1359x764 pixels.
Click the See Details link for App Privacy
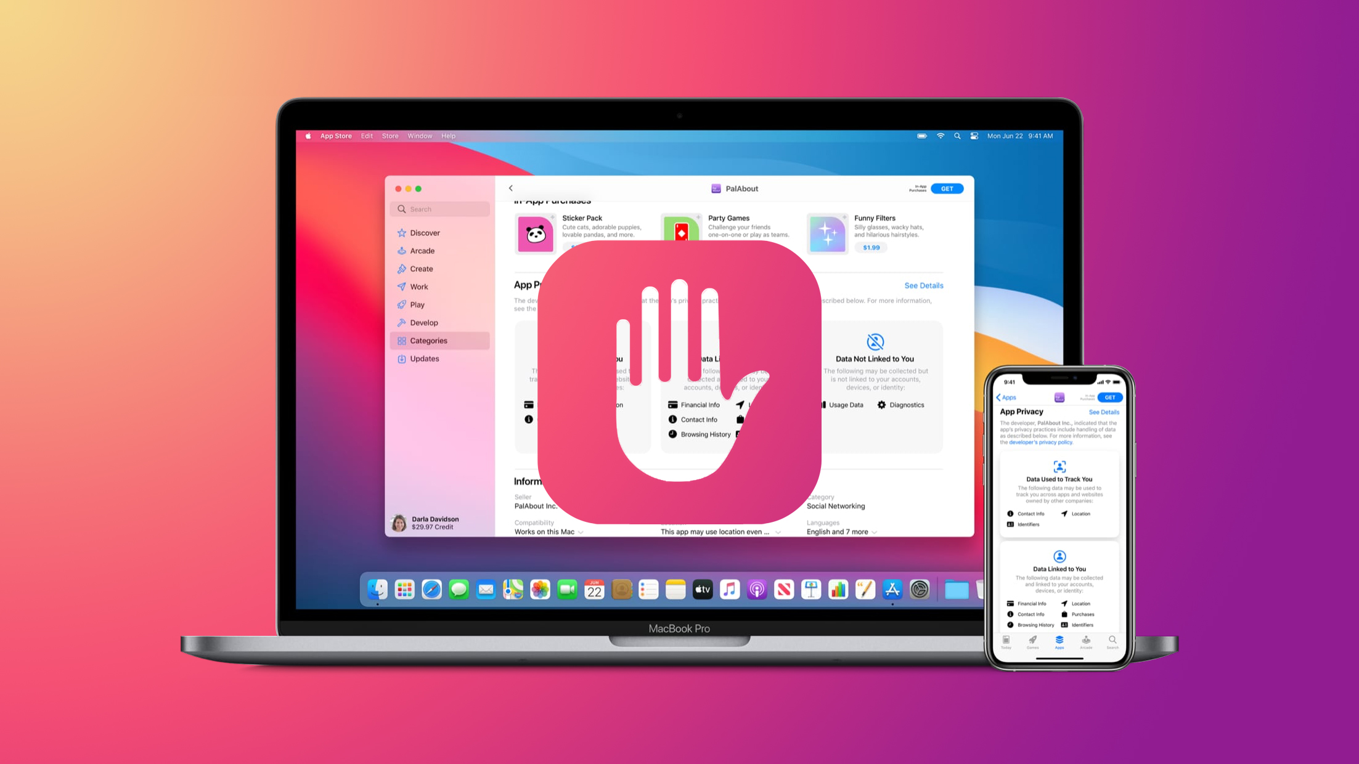923,285
